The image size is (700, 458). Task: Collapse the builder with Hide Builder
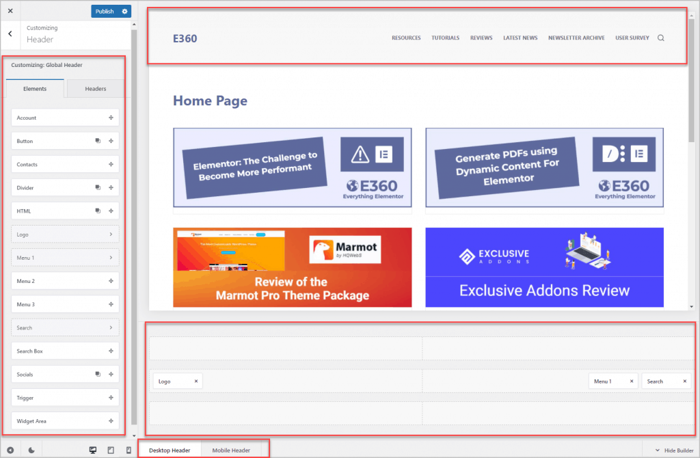(x=675, y=450)
